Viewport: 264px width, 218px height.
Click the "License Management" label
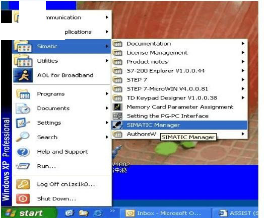(x=157, y=53)
